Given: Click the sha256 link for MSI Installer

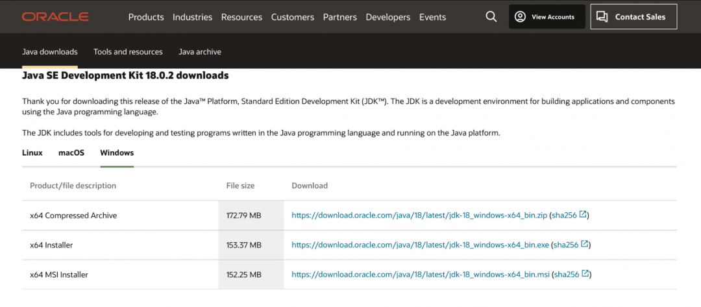Looking at the screenshot, I should pos(565,275).
